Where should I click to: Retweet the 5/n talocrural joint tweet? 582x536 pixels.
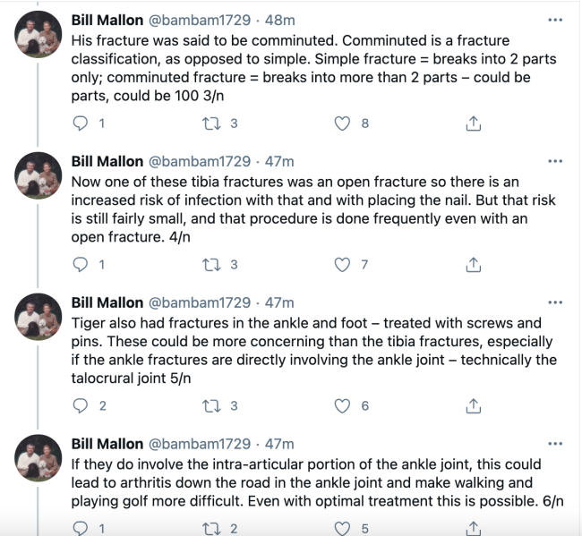click(212, 405)
